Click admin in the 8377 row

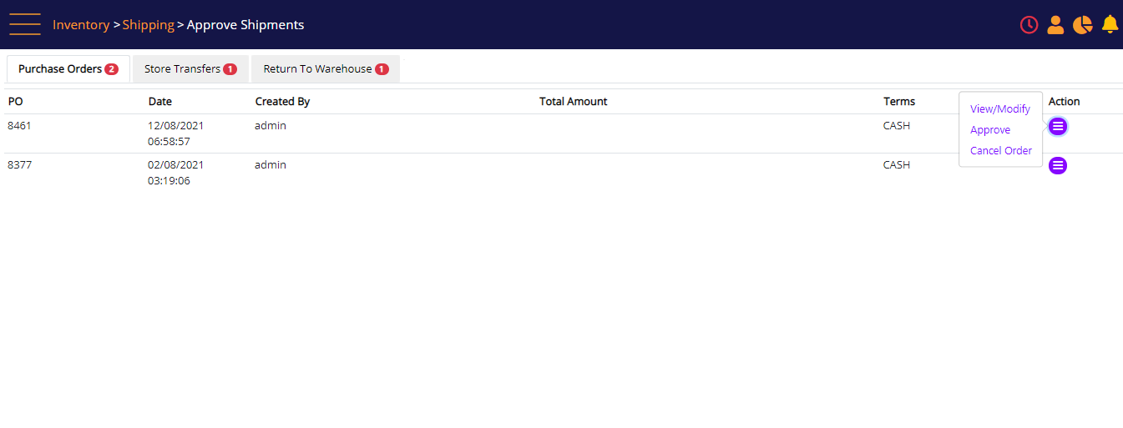pos(271,165)
